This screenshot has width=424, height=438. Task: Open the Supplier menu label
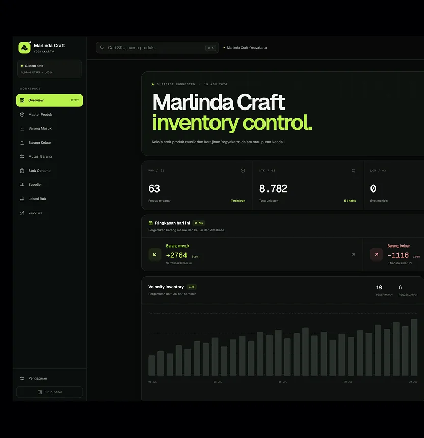click(x=35, y=185)
